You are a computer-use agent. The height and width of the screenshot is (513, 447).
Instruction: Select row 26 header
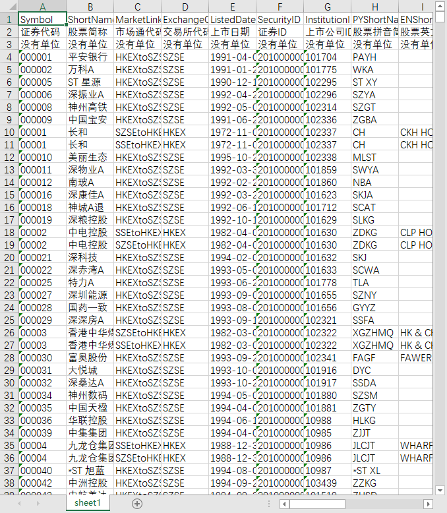[9, 333]
